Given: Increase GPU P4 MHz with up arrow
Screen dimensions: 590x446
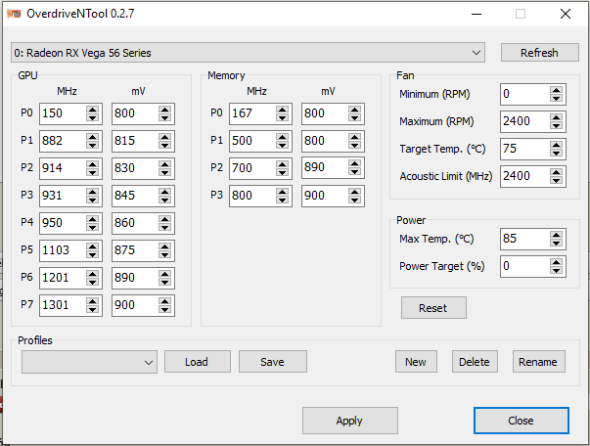Looking at the screenshot, I should (92, 219).
